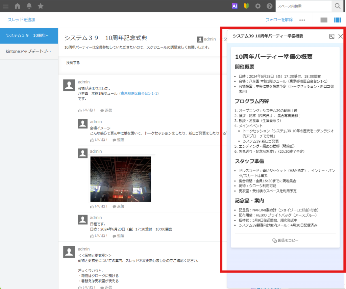Select the multi-column layout view toggle
The width and height of the screenshot is (346, 289).
(x=338, y=20)
